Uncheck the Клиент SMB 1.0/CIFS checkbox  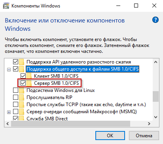[23, 76]
